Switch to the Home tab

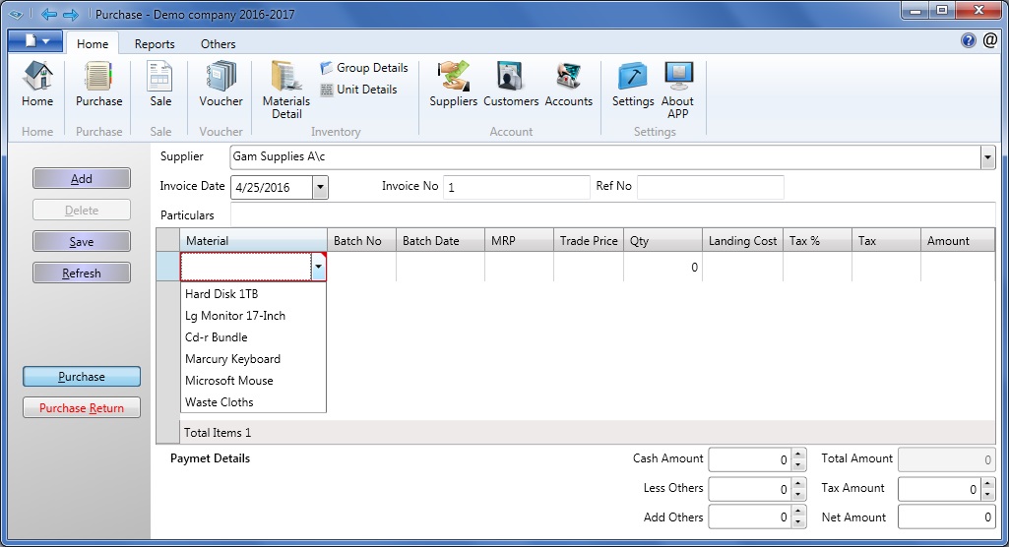(x=93, y=43)
